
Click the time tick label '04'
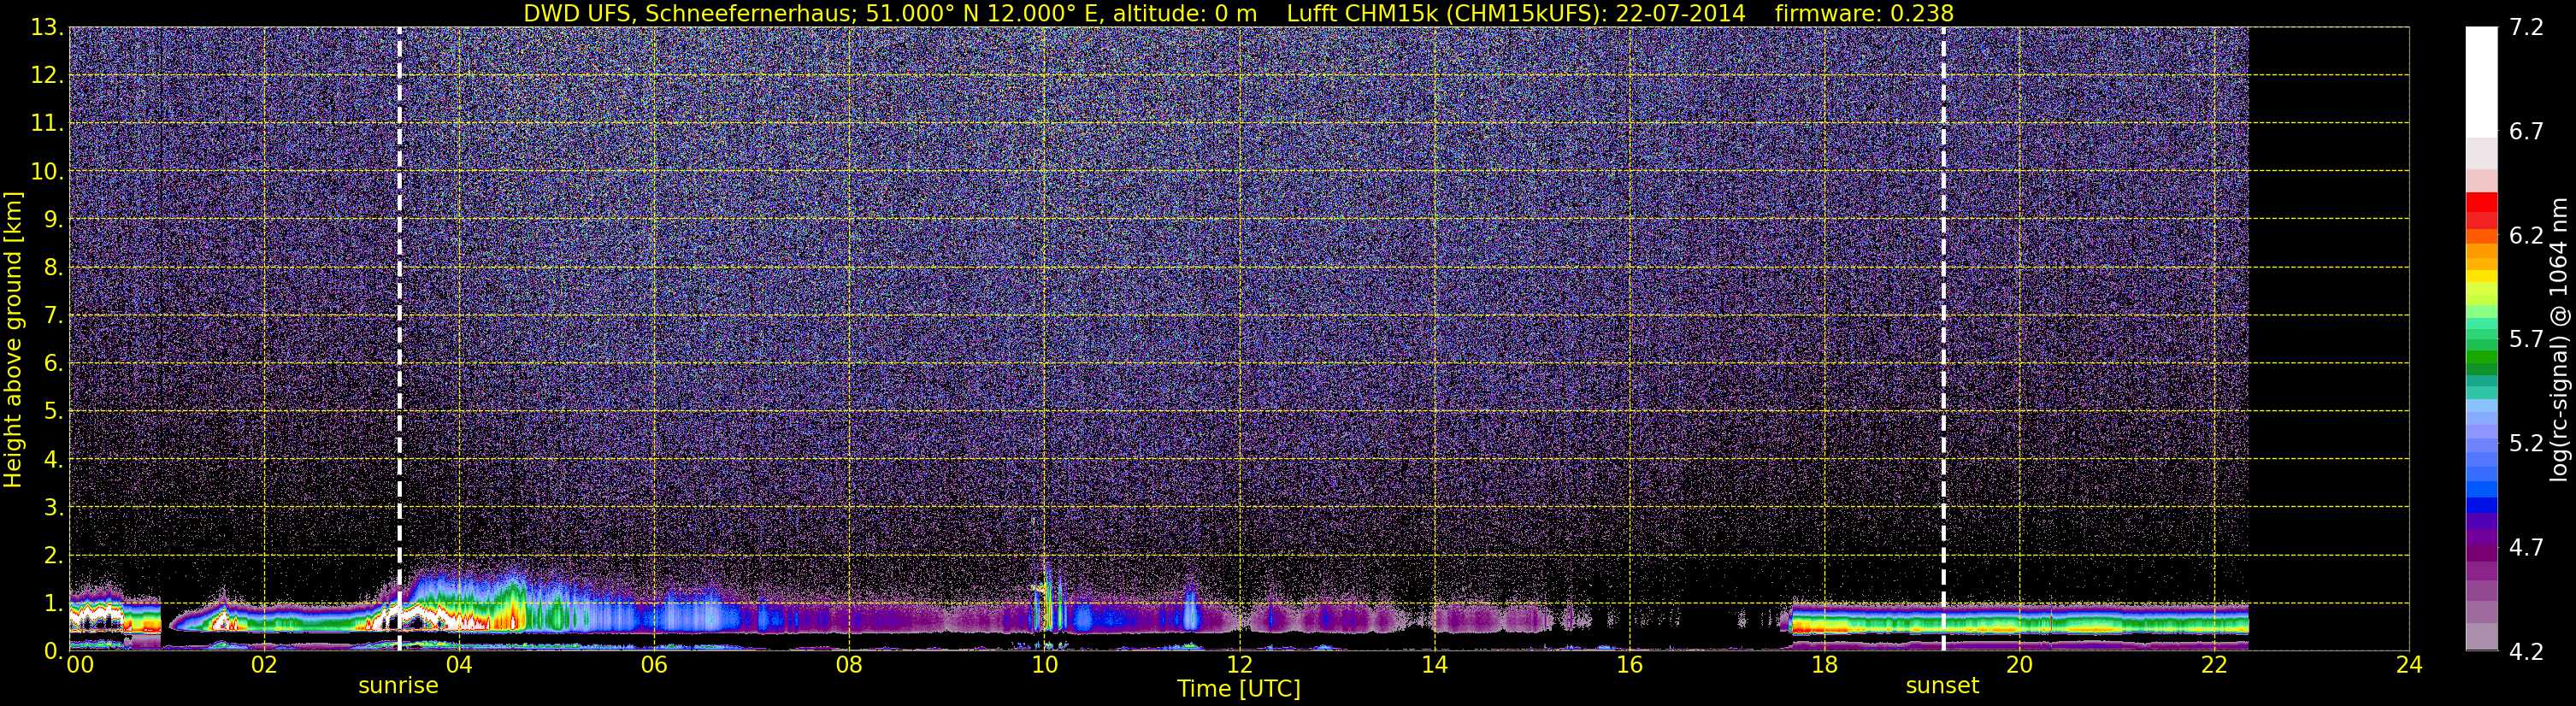tap(458, 666)
